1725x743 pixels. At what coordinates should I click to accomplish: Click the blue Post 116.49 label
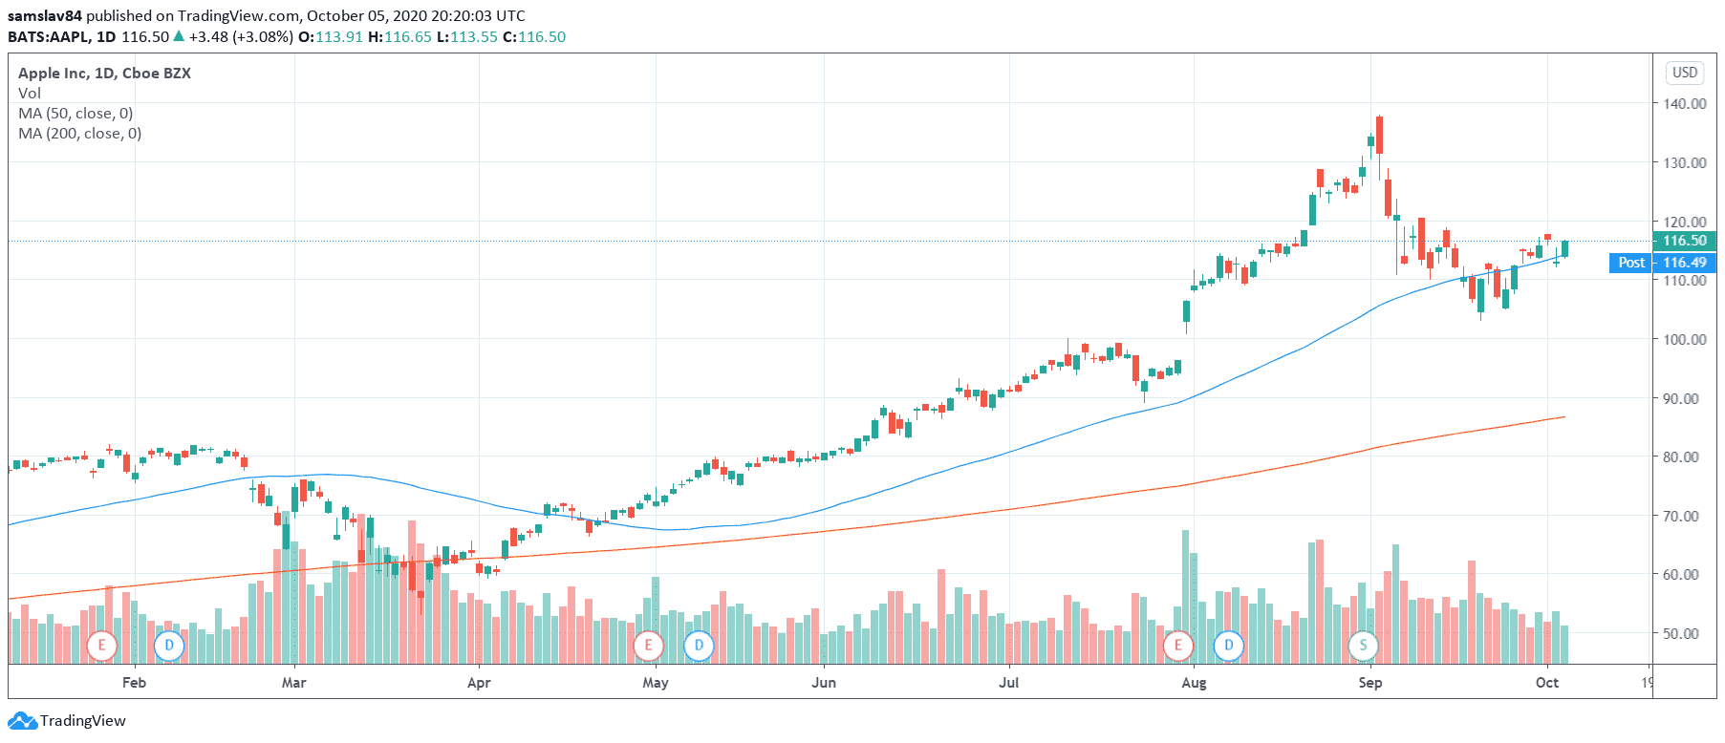[x=1663, y=263]
